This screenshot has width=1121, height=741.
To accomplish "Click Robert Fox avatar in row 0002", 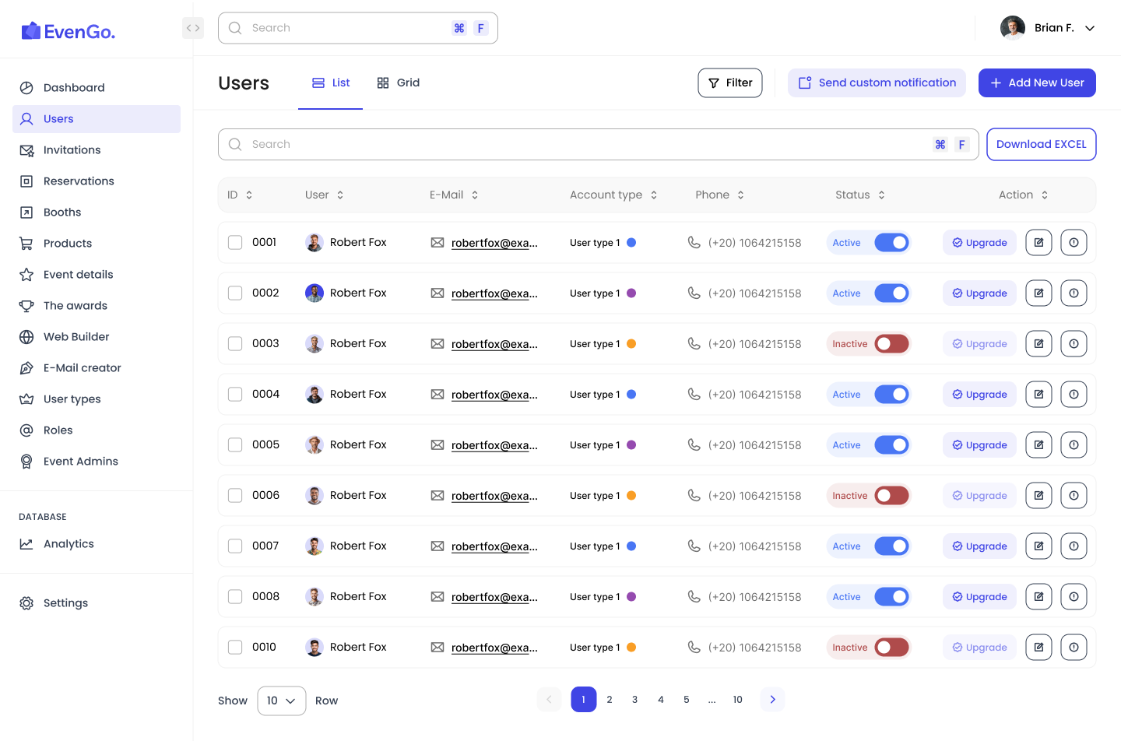I will (315, 293).
